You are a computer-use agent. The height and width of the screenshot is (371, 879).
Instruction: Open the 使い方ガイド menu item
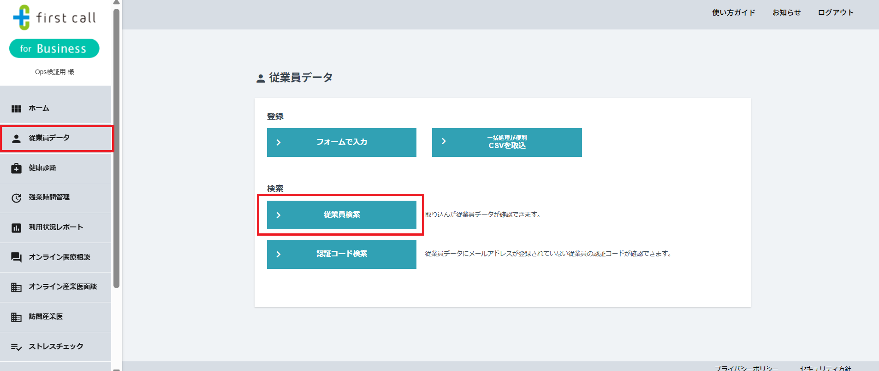[x=733, y=12]
